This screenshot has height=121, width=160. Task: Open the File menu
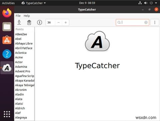(18, 16)
